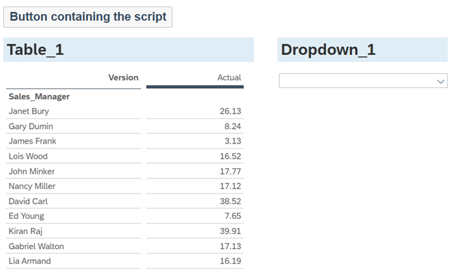Click the Version header label
This screenshot has width=451, height=272.
click(x=123, y=78)
